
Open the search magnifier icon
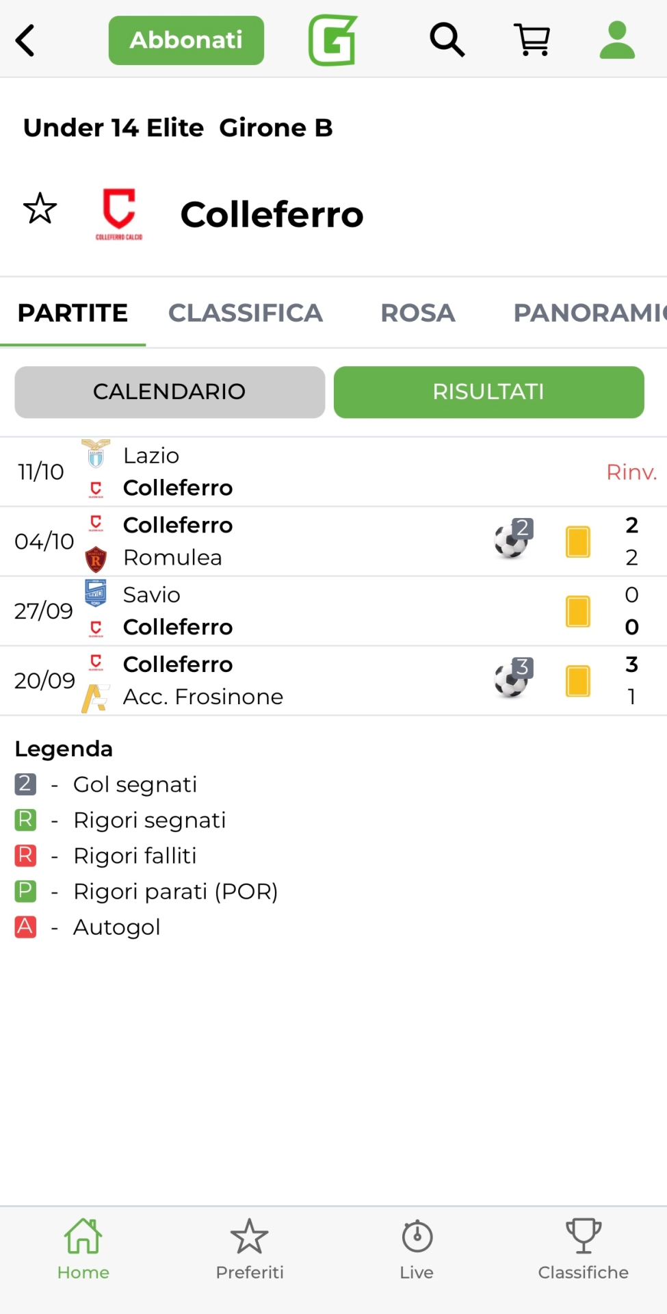[447, 40]
